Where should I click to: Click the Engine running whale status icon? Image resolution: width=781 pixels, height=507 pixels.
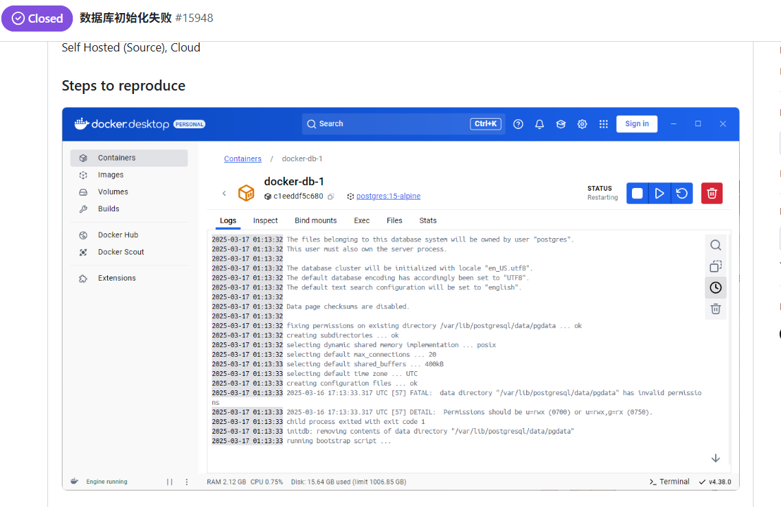pos(74,481)
